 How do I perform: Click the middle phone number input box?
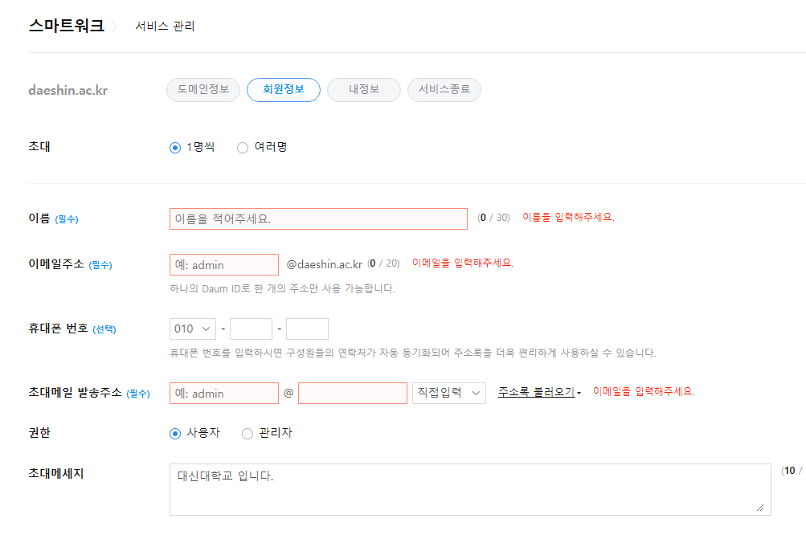pos(251,329)
